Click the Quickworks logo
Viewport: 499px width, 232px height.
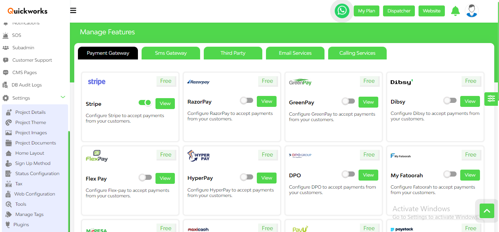(x=27, y=11)
